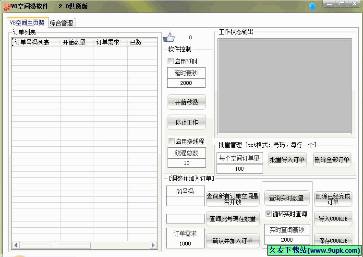
Task: Click the order list scroll right arrow
Action: (153, 245)
